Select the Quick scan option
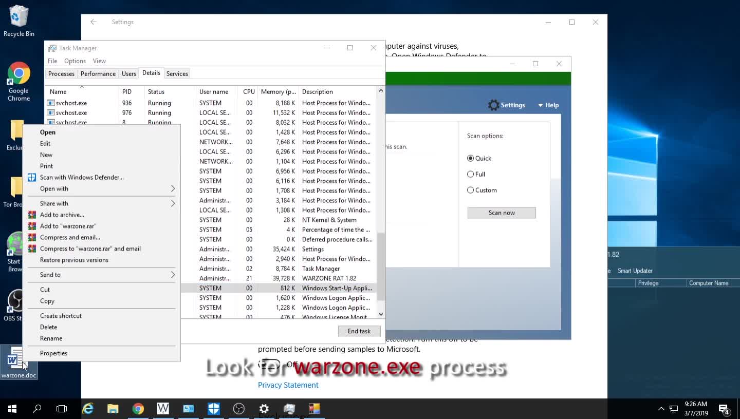 (479, 158)
